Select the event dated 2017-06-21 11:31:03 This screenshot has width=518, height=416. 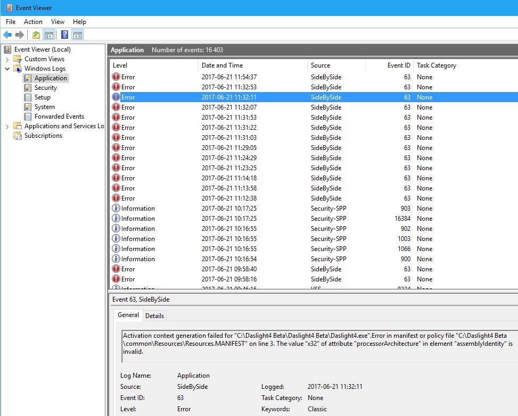(314, 138)
